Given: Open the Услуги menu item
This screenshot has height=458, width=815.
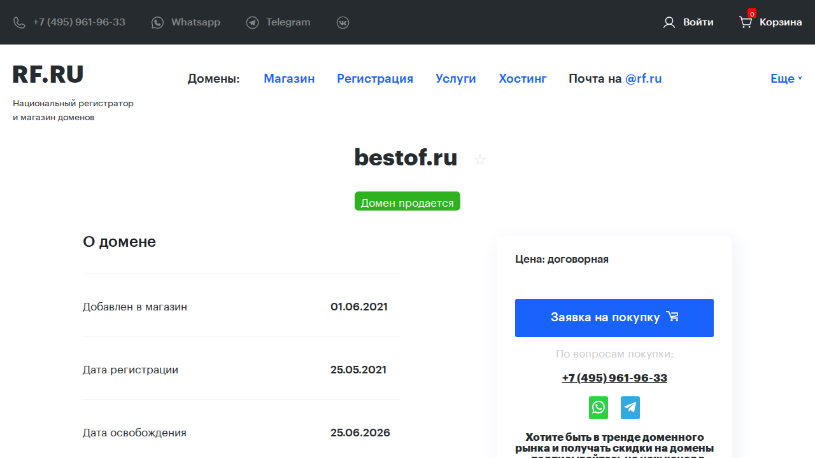Looking at the screenshot, I should point(456,78).
